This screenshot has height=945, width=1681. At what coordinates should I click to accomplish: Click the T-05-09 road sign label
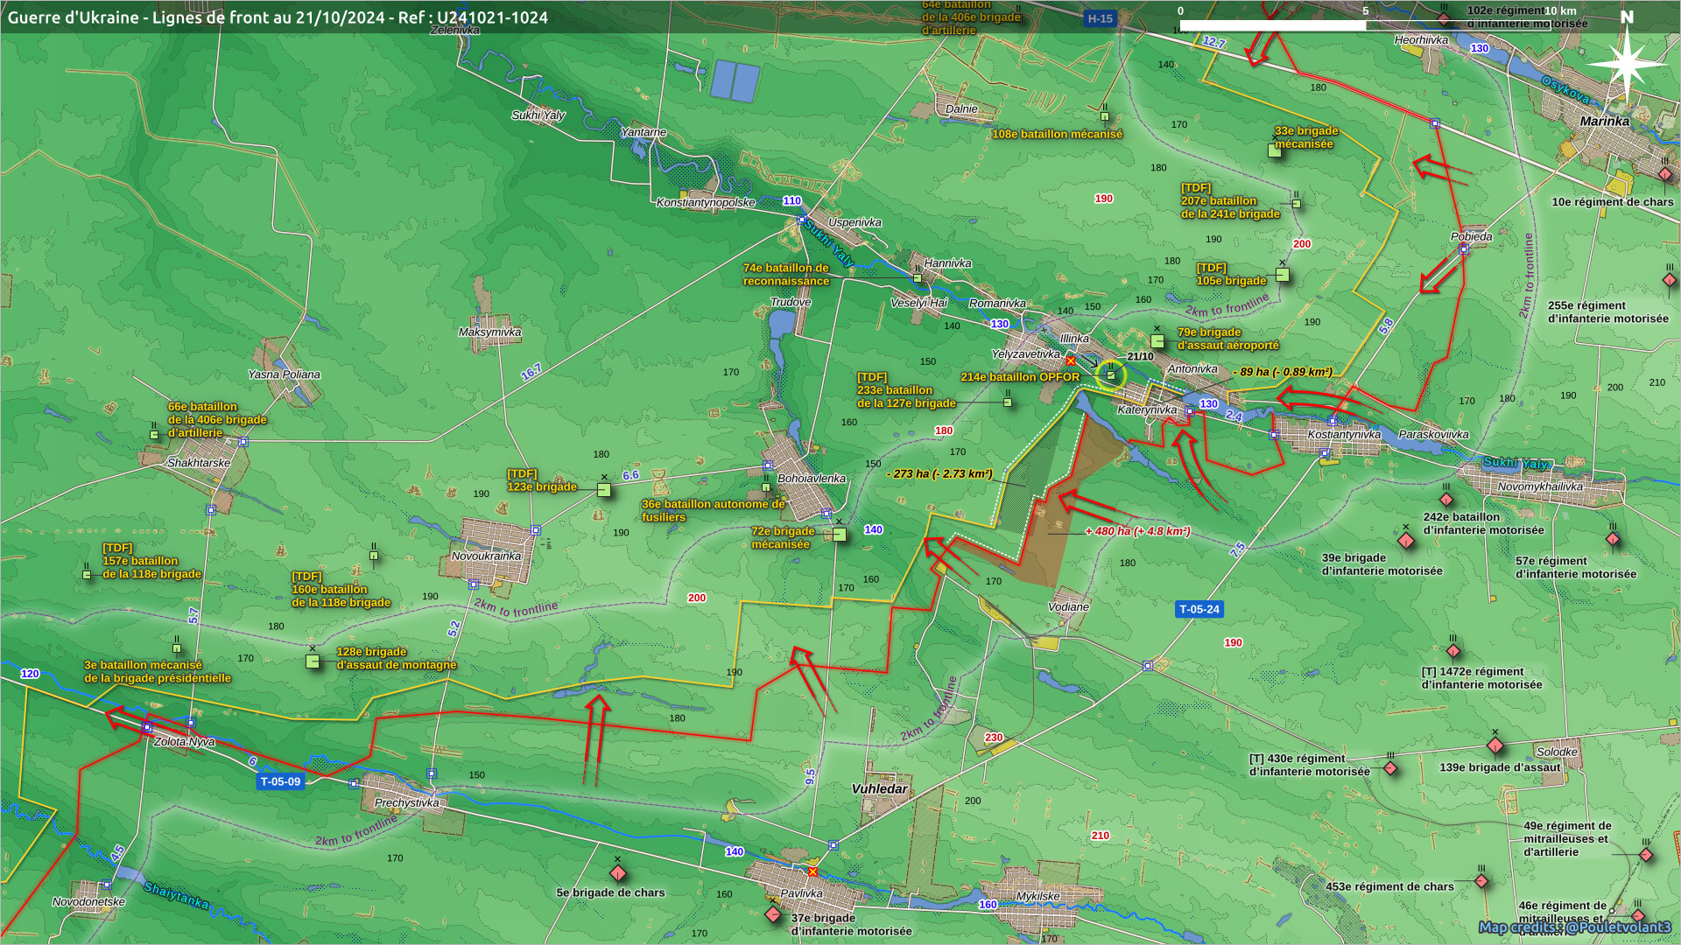[280, 781]
